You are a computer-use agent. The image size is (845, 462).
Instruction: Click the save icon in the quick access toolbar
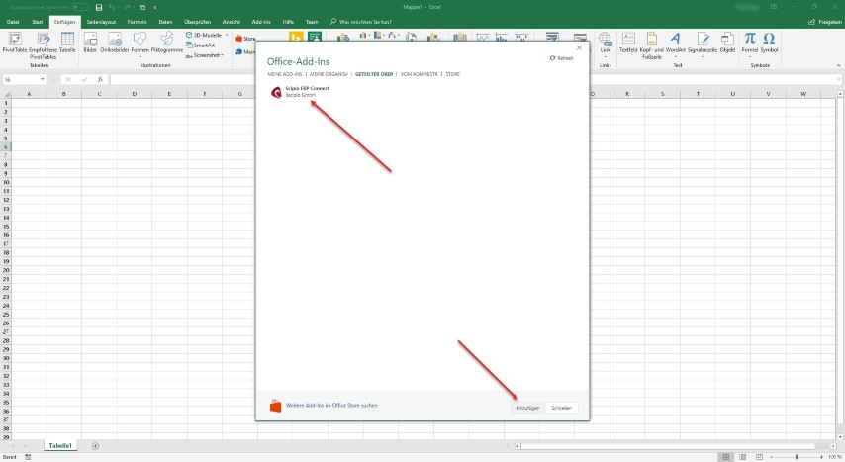99,7
